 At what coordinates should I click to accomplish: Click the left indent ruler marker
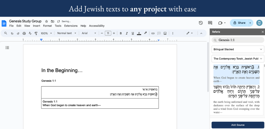pos(41,40)
